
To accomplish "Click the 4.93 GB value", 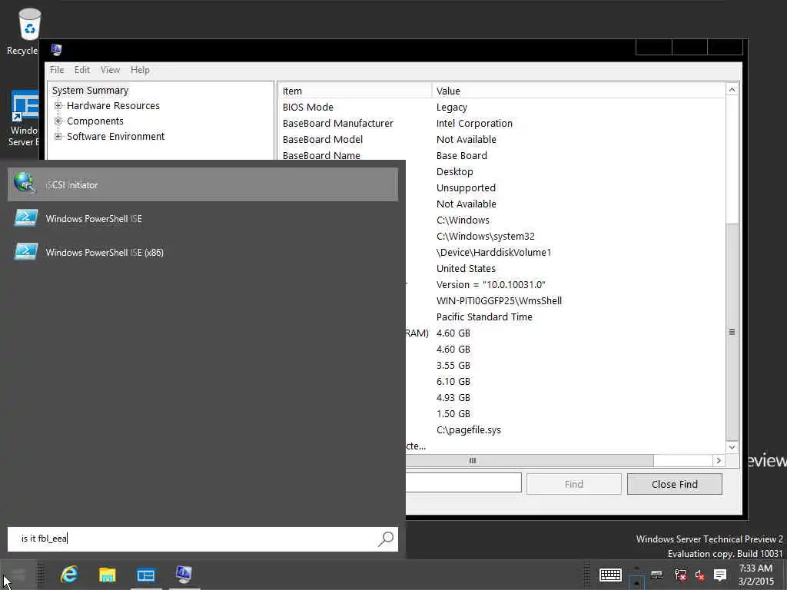I will click(x=453, y=397).
